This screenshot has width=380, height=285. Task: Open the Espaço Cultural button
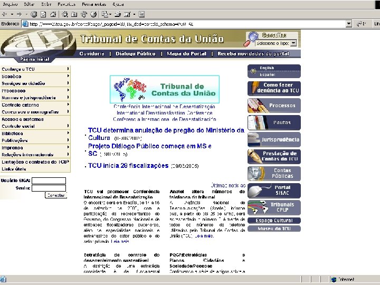click(274, 221)
